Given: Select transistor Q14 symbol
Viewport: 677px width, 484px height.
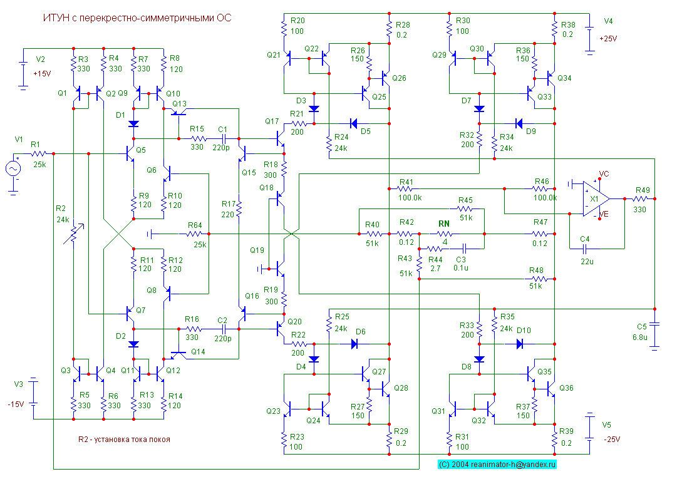Looking at the screenshot, I should pos(178,355).
